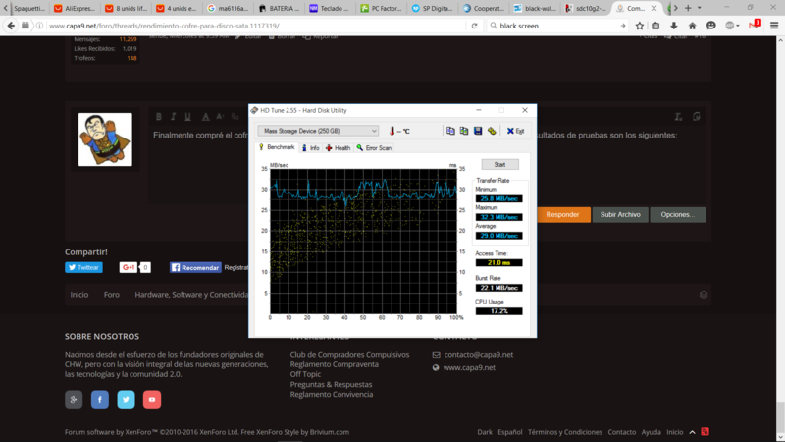Click the Maximum transfer rate value
This screenshot has height=442, width=785.
point(498,217)
